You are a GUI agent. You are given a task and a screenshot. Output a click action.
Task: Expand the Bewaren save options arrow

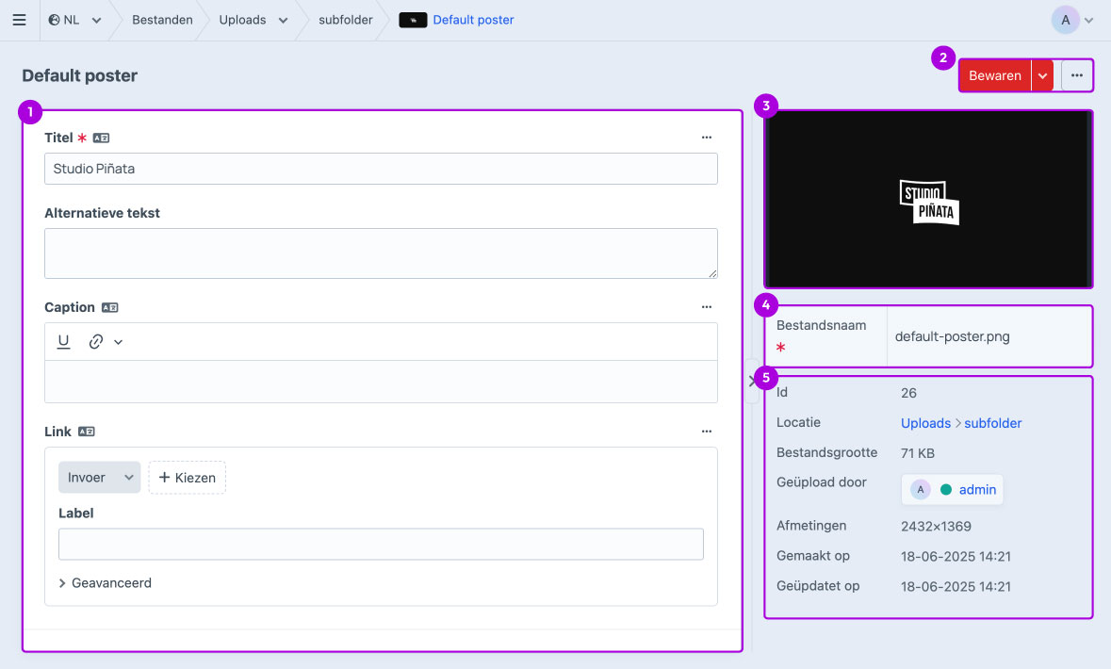point(1042,75)
